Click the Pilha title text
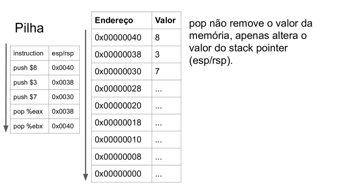This screenshot has width=340, height=191. [x=29, y=28]
